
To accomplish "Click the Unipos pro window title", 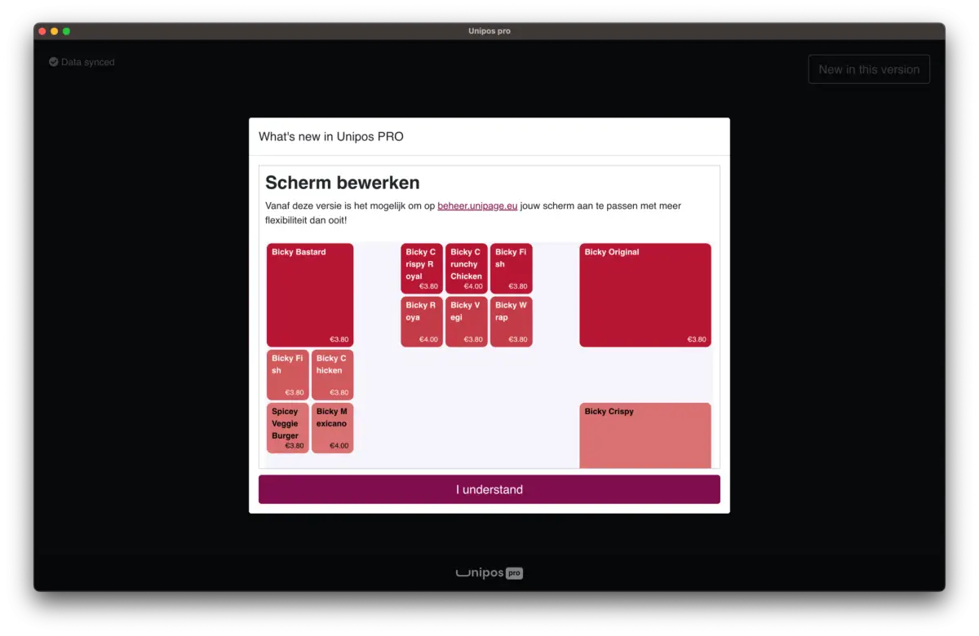I will pyautogui.click(x=489, y=31).
